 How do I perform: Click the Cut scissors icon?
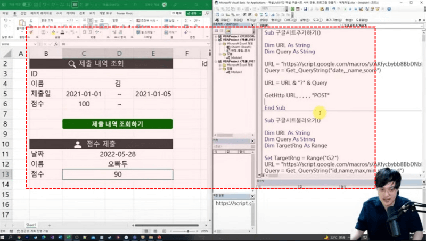click(x=31, y=21)
